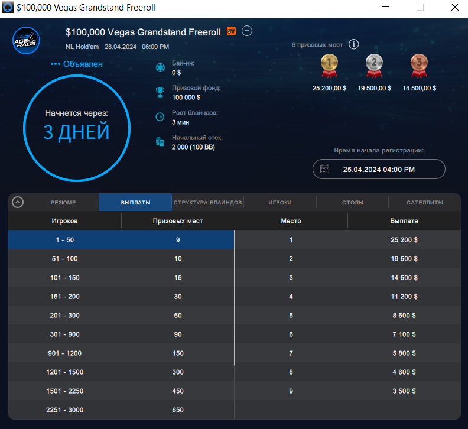Click the Объявлен status label
This screenshot has width=468, height=429.
tap(83, 64)
